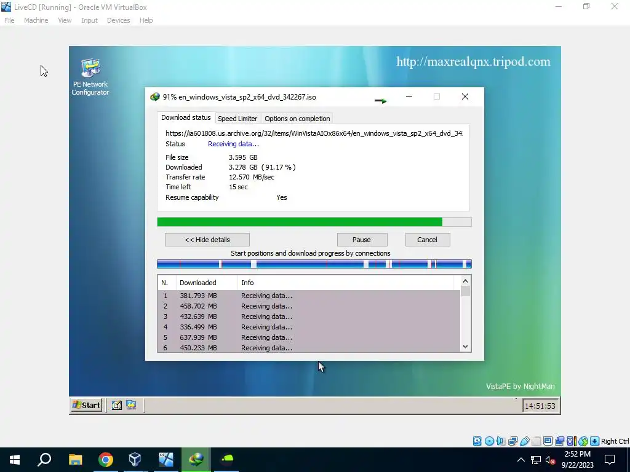Open the VirtualBox View menu

click(65, 20)
